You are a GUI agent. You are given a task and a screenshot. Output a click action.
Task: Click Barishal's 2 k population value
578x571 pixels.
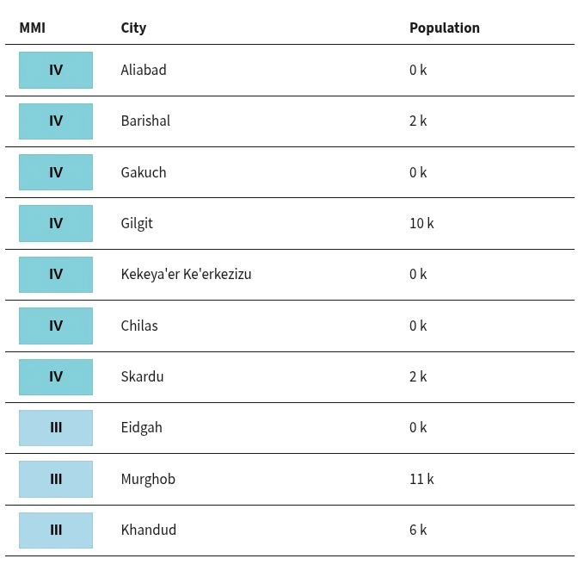pyautogui.click(x=418, y=121)
